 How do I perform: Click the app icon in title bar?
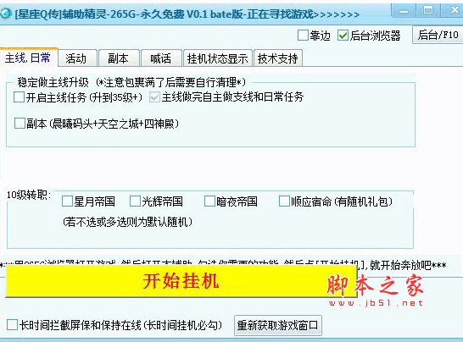[5, 14]
